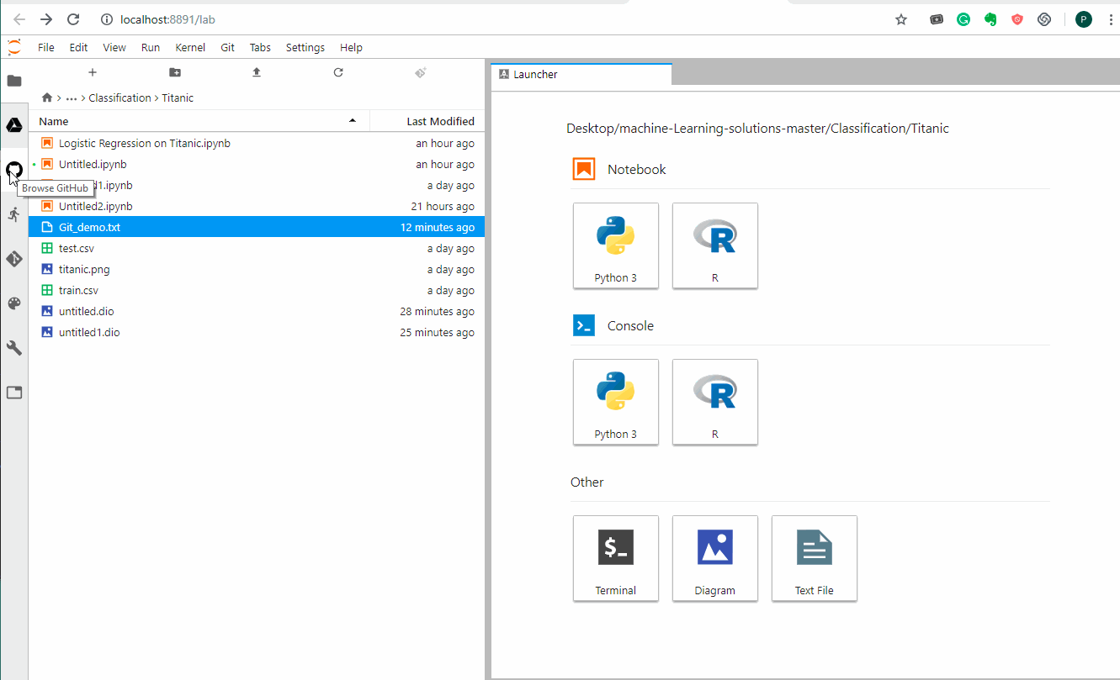Open the Settings menu
Screen dimensions: 1120x680
coord(305,48)
